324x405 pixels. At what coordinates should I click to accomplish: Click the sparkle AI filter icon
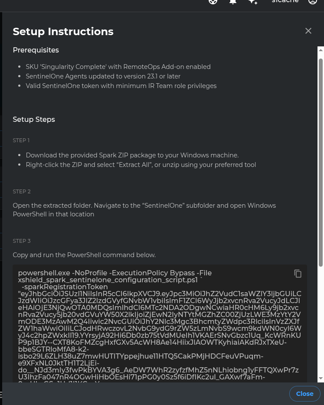[x=253, y=3]
